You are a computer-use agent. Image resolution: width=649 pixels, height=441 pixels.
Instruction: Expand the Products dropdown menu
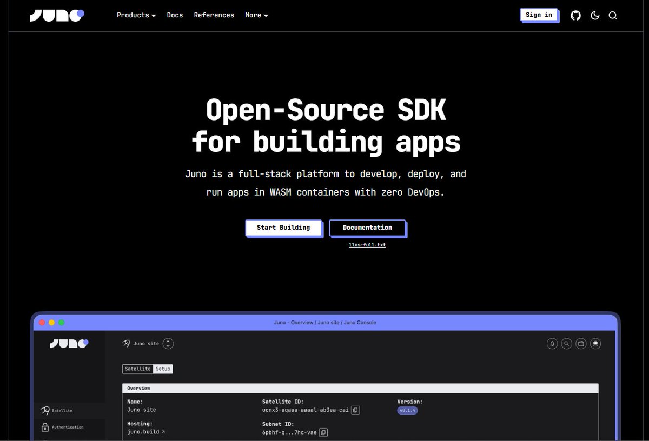click(136, 15)
